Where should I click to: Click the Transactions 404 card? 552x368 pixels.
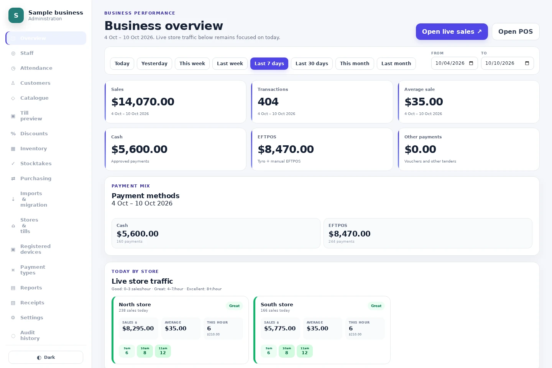[322, 102]
